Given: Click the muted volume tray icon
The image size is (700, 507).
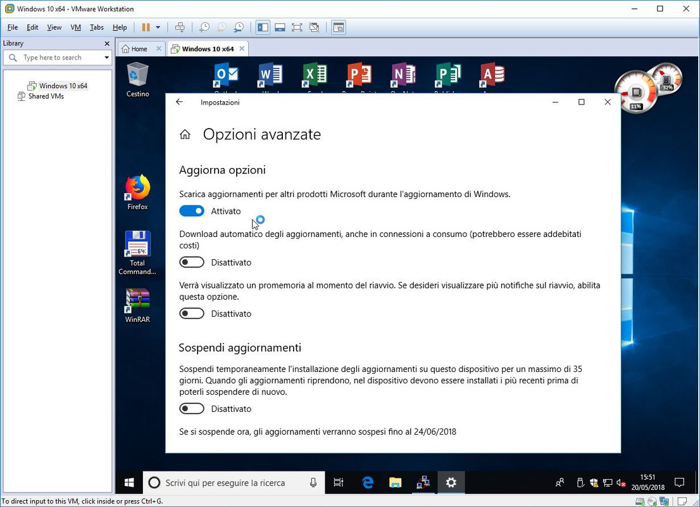Looking at the screenshot, I should pyautogui.click(x=621, y=482).
